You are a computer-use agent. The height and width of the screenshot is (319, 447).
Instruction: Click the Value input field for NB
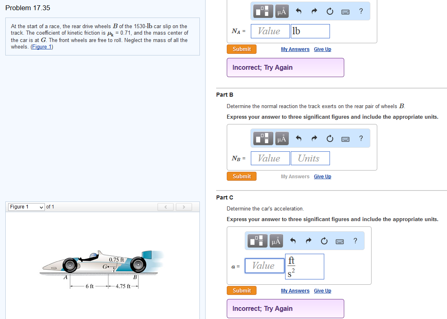click(x=270, y=158)
